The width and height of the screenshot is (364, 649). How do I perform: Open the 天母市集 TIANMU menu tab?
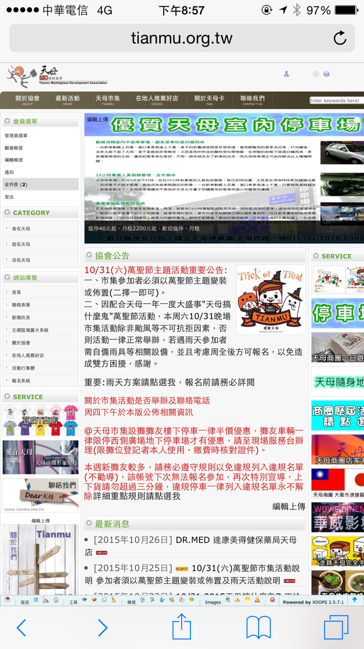[107, 100]
